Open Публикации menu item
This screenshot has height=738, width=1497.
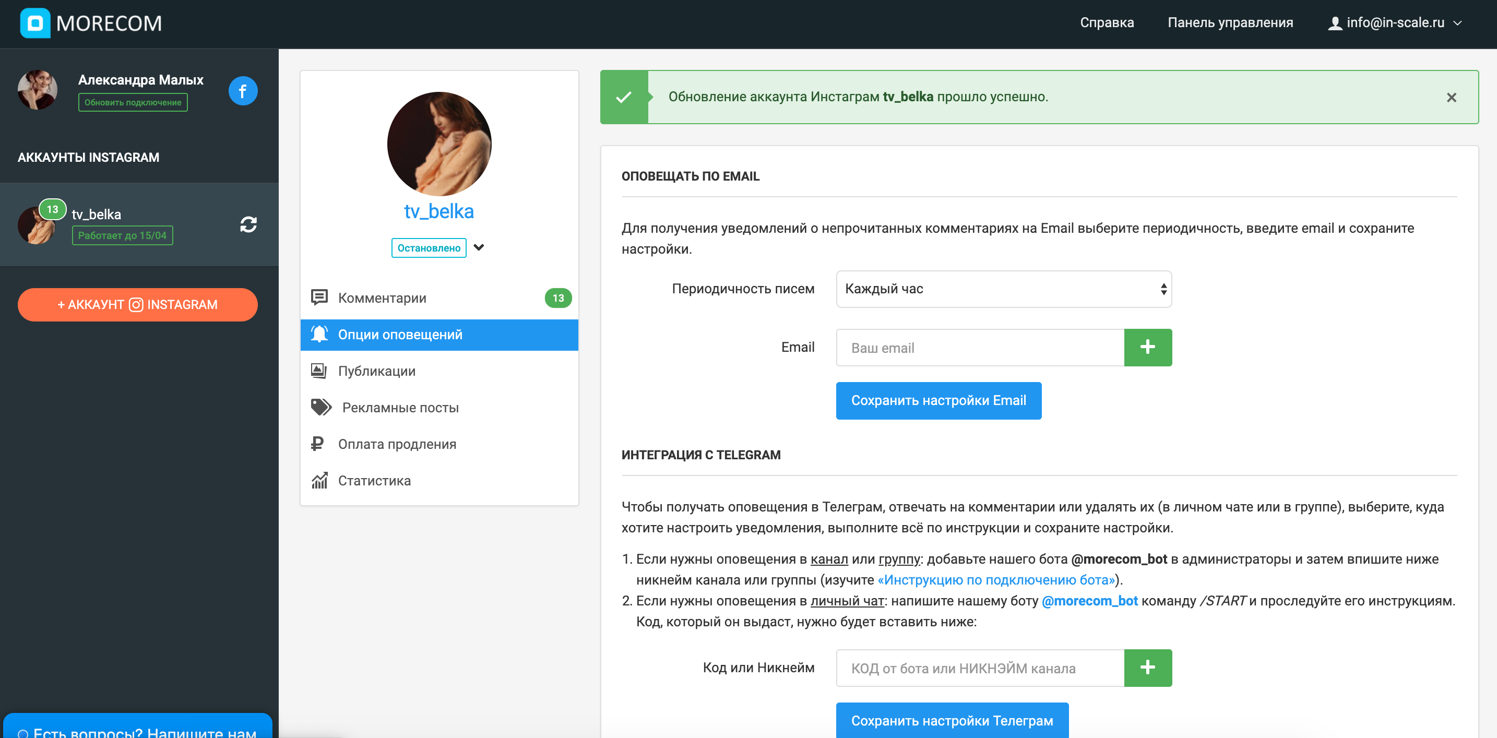click(x=439, y=371)
